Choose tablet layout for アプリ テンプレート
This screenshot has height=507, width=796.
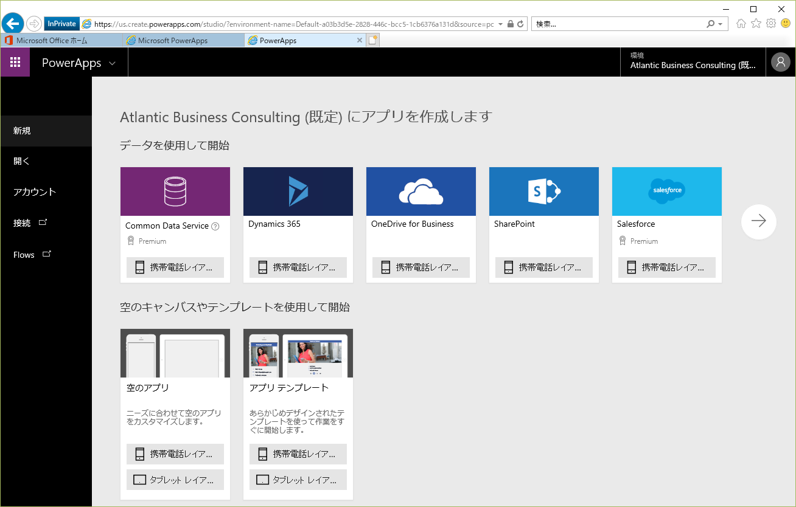point(298,480)
